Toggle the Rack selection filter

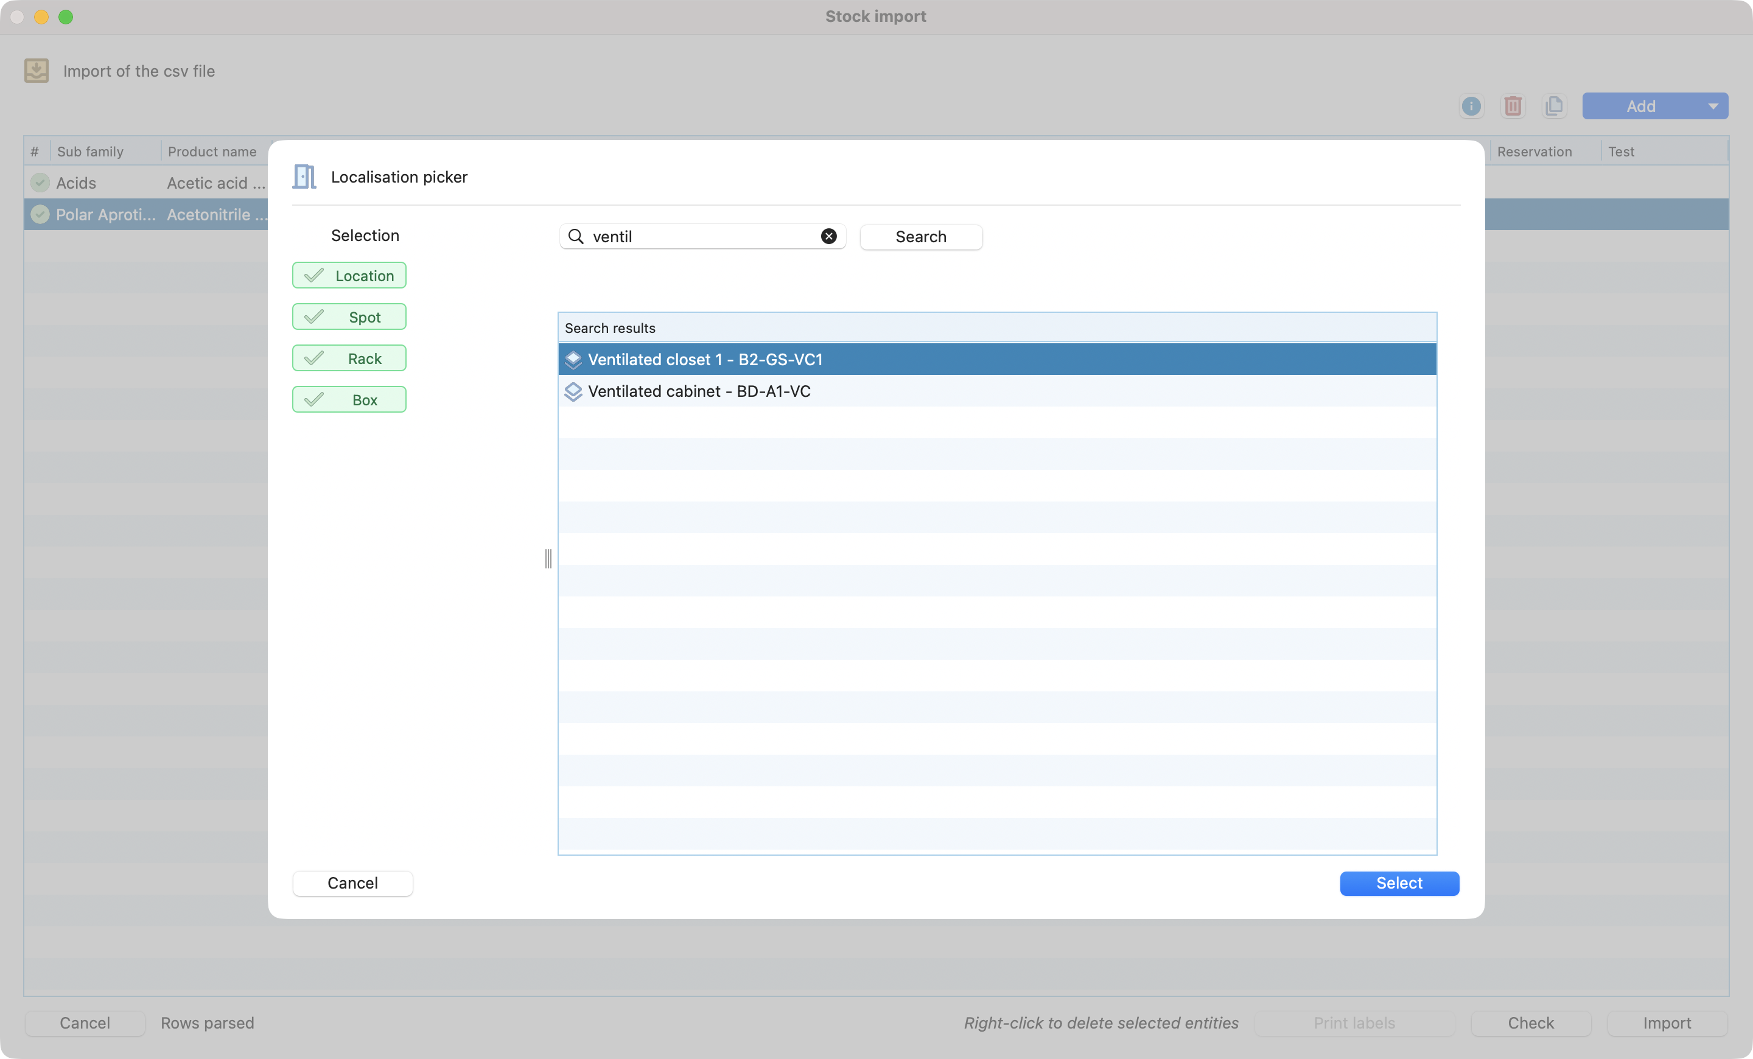tap(349, 358)
